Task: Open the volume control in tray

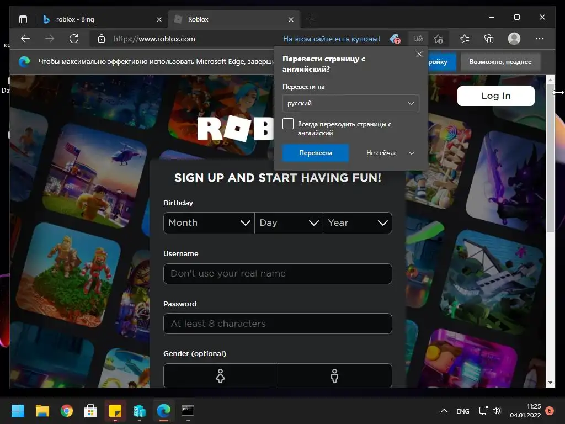Action: coord(497,411)
